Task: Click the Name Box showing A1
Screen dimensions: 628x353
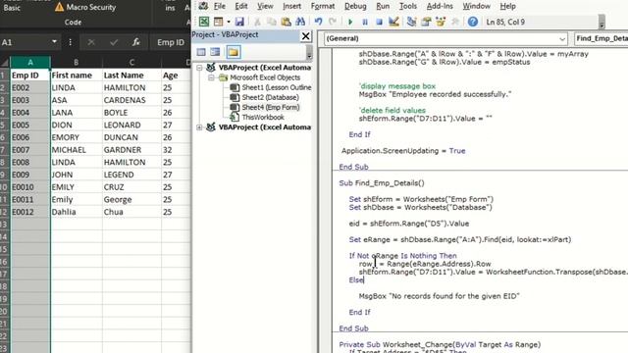Action: (x=25, y=42)
